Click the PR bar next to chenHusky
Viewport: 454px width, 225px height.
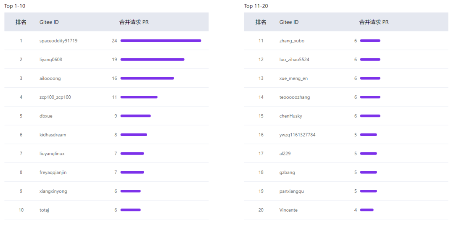point(370,116)
